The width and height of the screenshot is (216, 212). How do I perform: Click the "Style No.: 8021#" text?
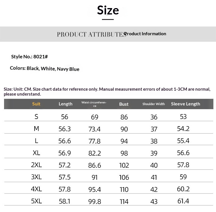[x=29, y=57]
